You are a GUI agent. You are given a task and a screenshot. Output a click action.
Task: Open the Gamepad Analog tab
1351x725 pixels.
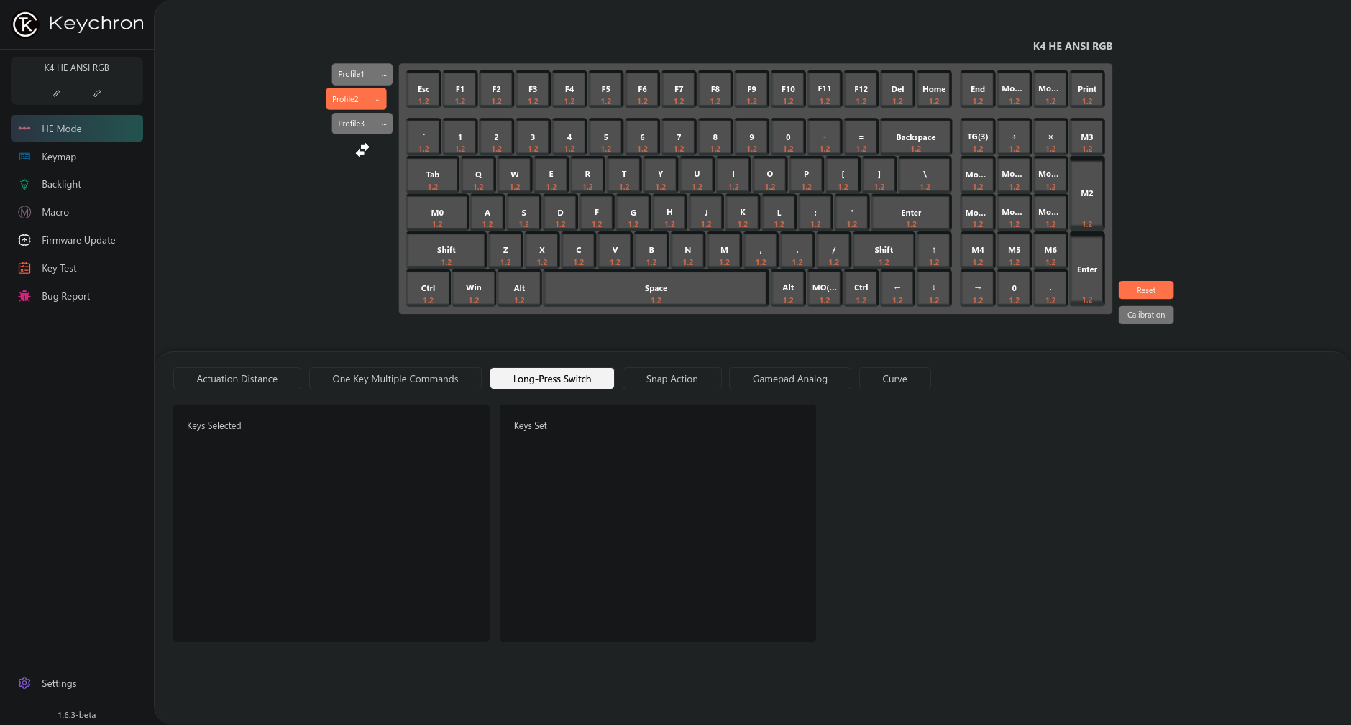(789, 379)
